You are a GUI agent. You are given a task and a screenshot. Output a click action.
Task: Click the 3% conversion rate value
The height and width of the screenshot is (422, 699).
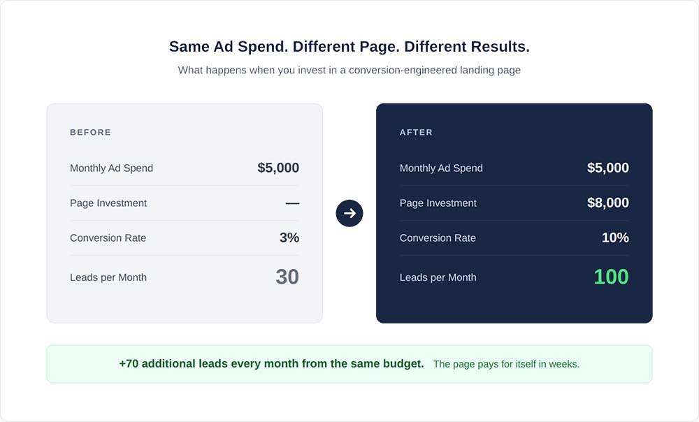[x=289, y=238]
